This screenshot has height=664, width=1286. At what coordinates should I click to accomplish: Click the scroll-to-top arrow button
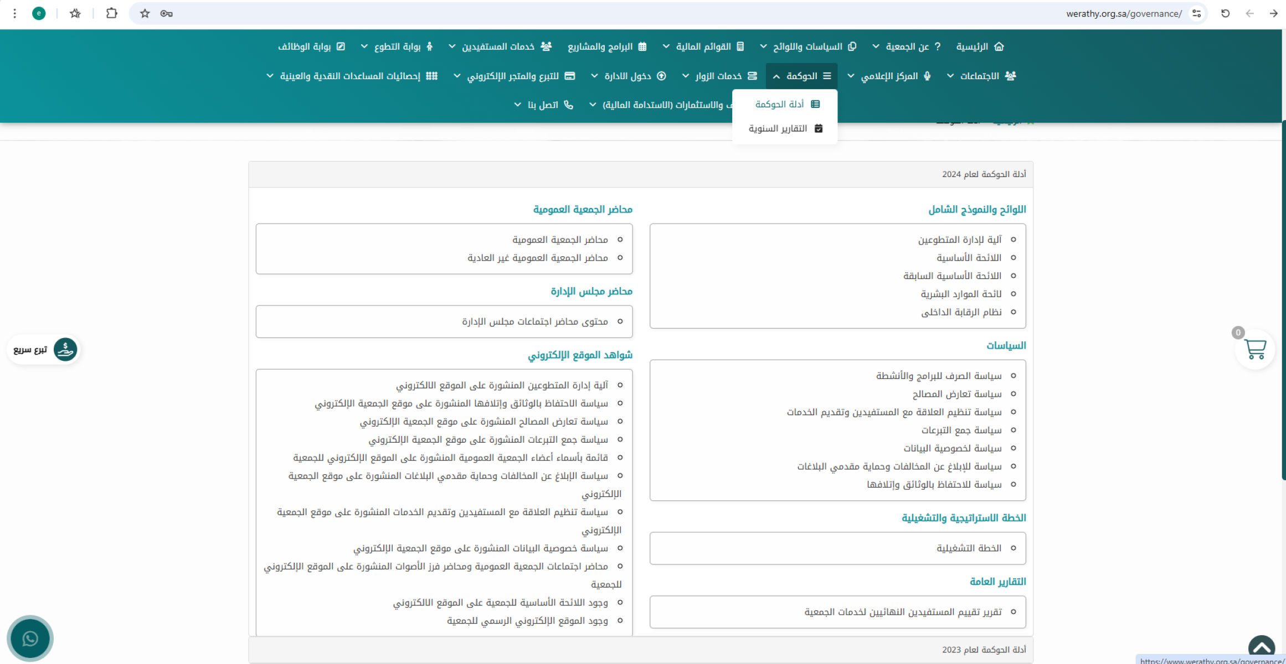[1262, 647]
